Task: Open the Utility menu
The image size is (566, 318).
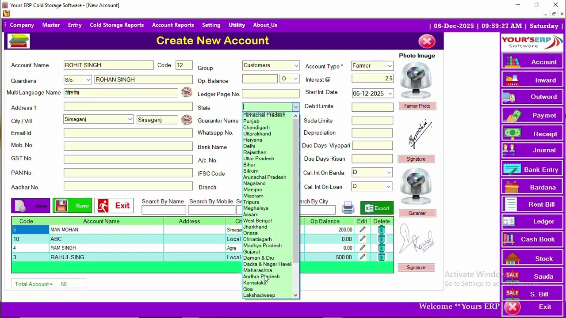Action: coord(237,25)
